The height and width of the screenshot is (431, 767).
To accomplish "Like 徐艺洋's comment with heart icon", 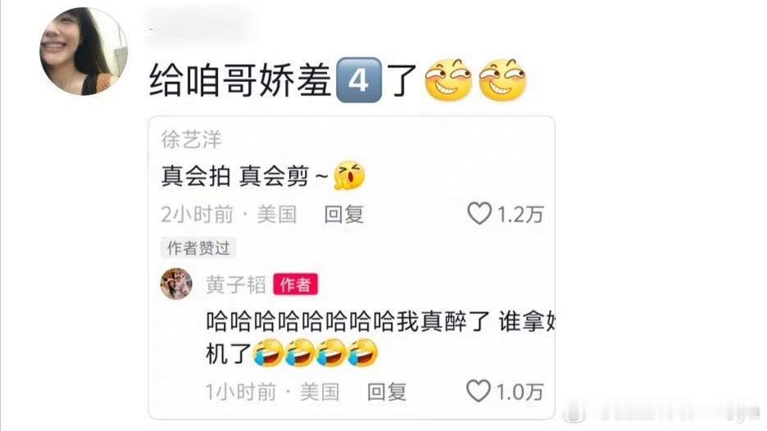I will tap(479, 213).
